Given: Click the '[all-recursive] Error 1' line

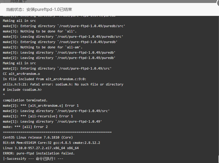Looking at the screenshot, I should [38, 116].
